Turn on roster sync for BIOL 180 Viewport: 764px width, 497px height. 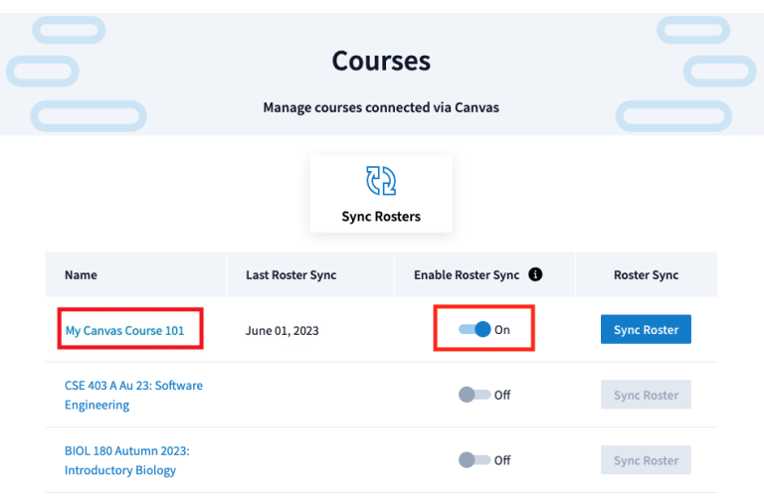coord(475,460)
